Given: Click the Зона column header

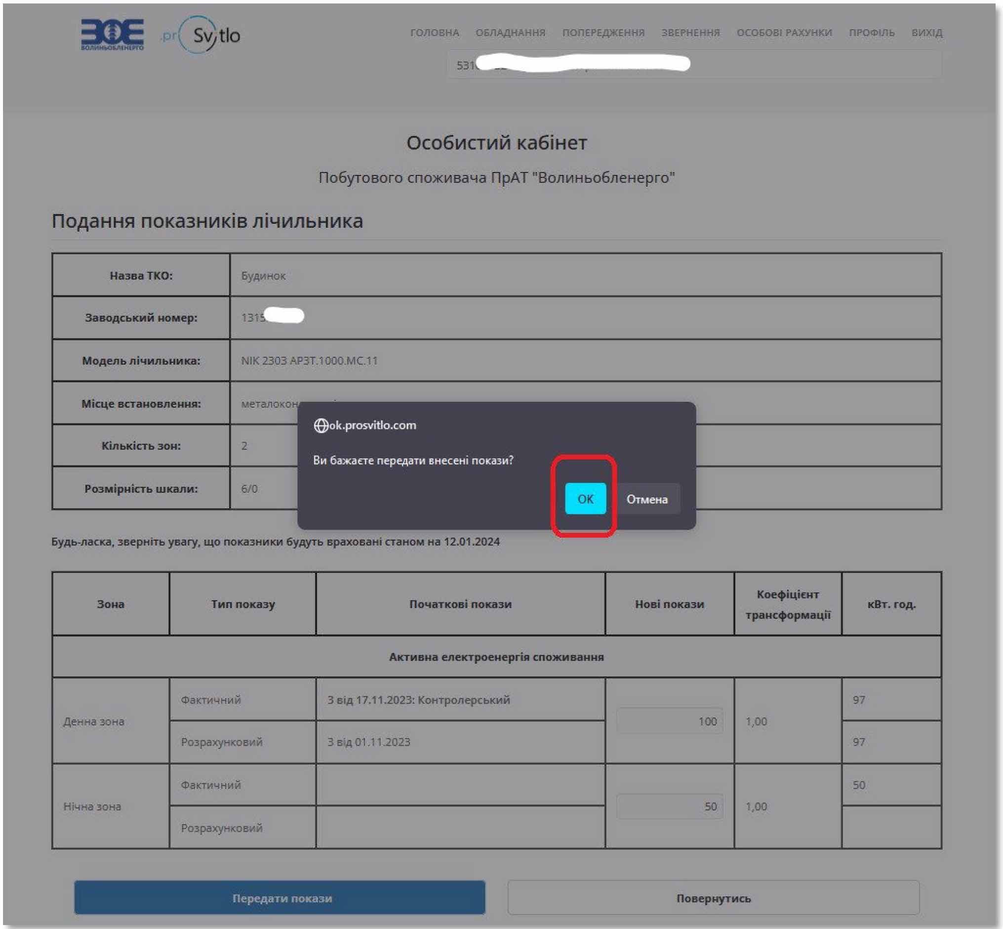Looking at the screenshot, I should [x=111, y=604].
